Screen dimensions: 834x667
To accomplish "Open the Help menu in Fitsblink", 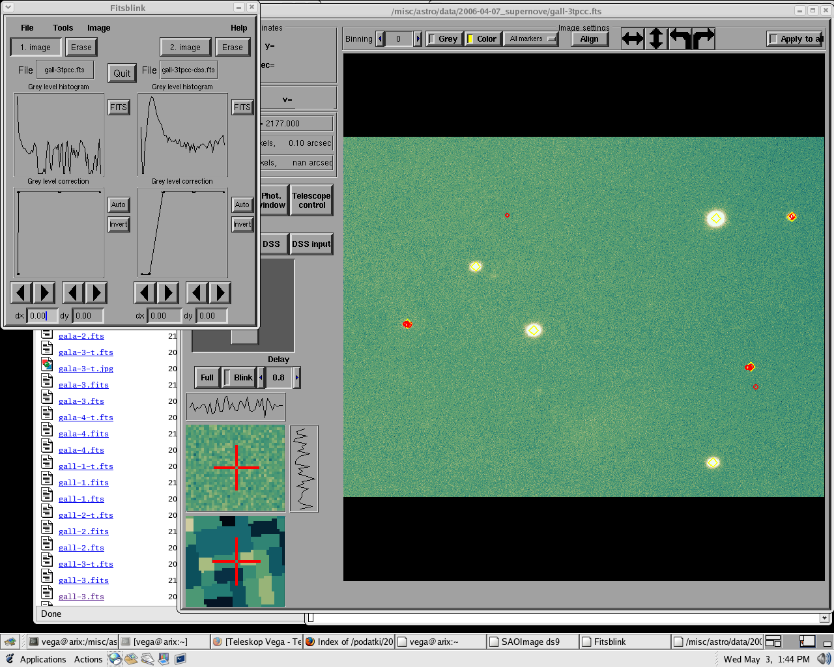I will (x=239, y=28).
